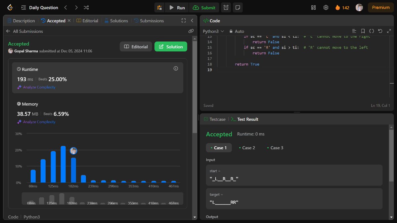Select the Accepted tab

(x=53, y=20)
